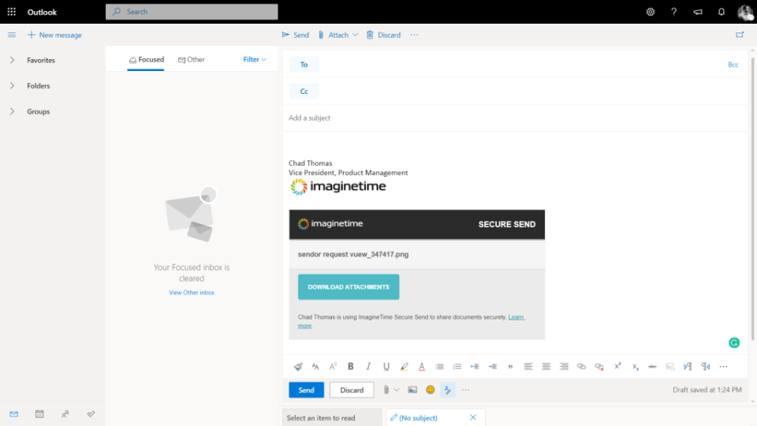Toggle strikethrough formatting
Screen dimensions: 757x426
[652, 367]
